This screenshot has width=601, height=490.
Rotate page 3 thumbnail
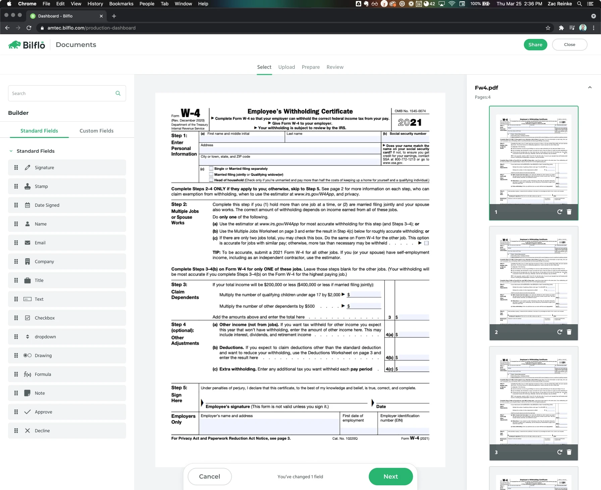[x=559, y=452]
